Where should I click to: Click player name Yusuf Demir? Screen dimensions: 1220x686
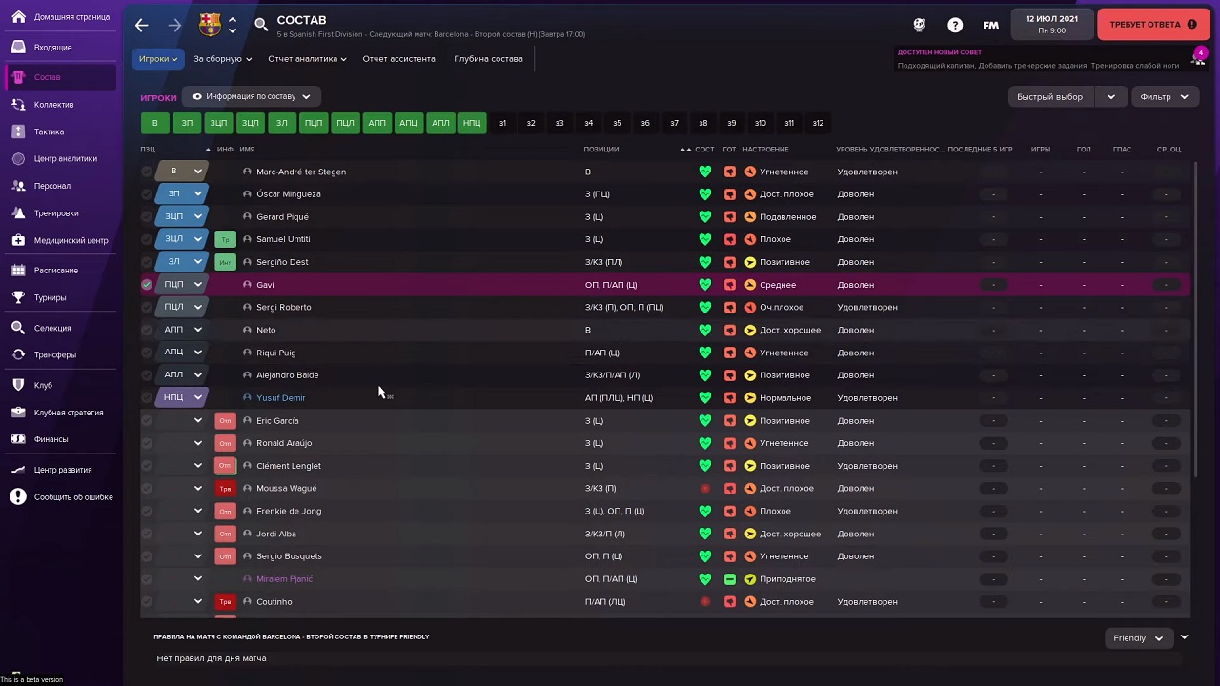click(280, 398)
